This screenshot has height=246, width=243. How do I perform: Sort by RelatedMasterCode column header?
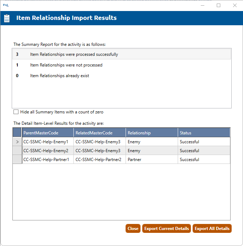pos(99,133)
